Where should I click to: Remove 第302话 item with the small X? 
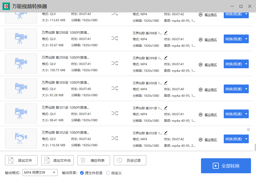248,129
